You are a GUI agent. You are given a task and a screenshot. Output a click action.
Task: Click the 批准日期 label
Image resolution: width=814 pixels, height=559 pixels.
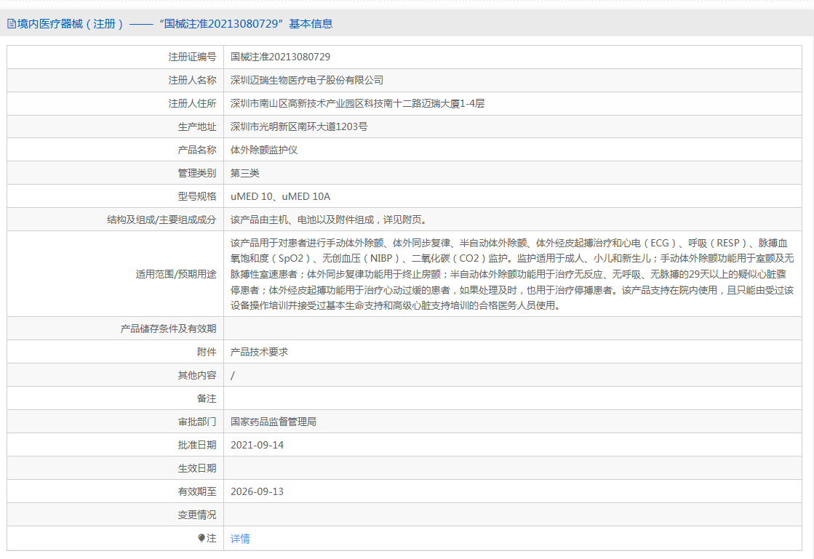(x=196, y=446)
